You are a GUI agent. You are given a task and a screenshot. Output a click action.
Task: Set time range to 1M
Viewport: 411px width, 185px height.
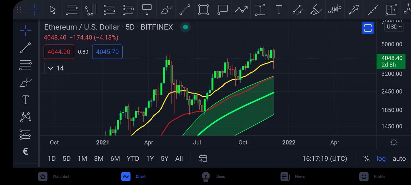click(x=82, y=159)
